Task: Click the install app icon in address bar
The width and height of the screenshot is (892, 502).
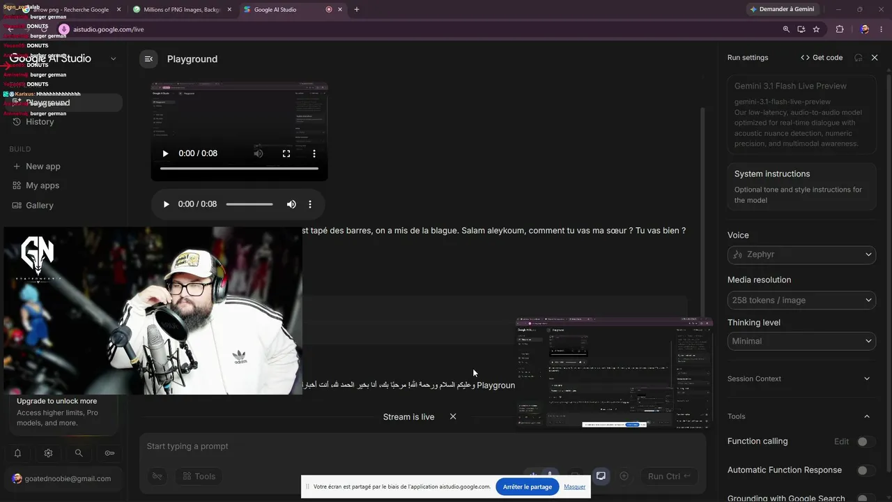Action: [x=801, y=29]
